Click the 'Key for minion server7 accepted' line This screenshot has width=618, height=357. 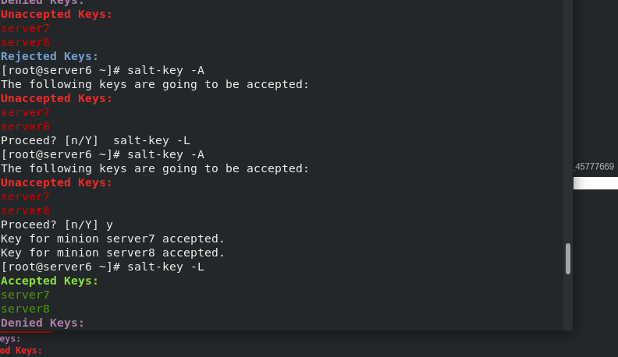(112, 239)
